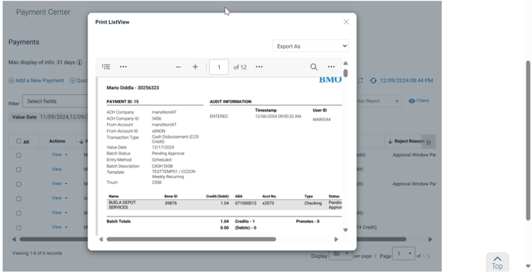Expand the first row View dropdown arrow

pyautogui.click(x=66, y=155)
